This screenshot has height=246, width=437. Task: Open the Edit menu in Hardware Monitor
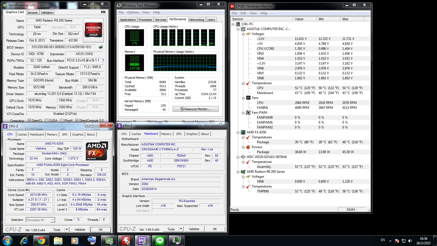243,13
